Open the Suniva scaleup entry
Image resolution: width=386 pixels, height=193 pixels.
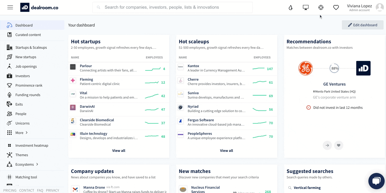coord(227,96)
